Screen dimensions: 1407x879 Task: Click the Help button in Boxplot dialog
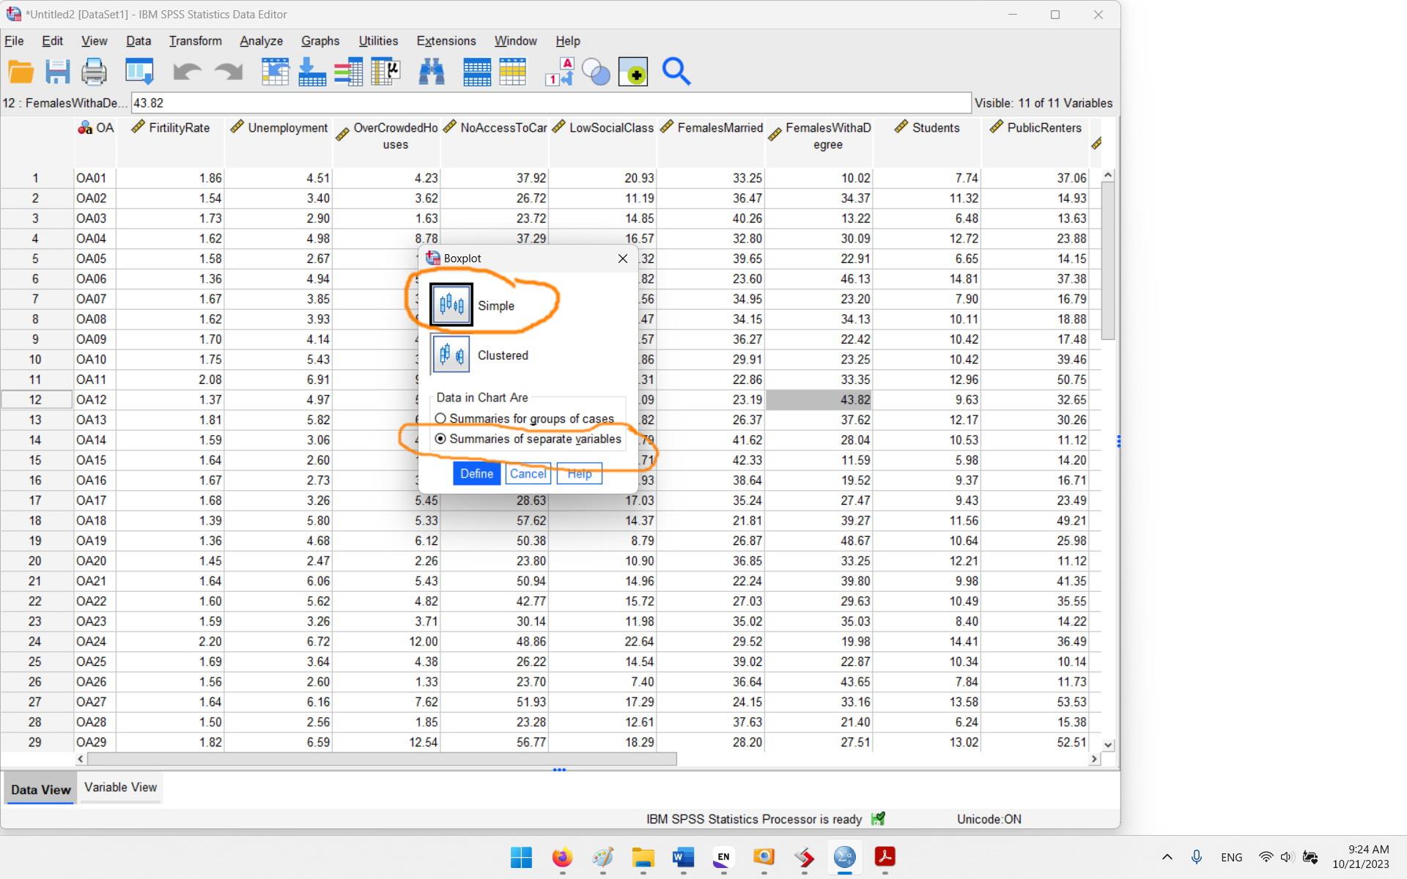(579, 473)
